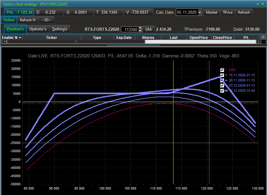Increase the price with the stepper up arrow
This screenshot has width=267, height=195.
click(x=140, y=28)
